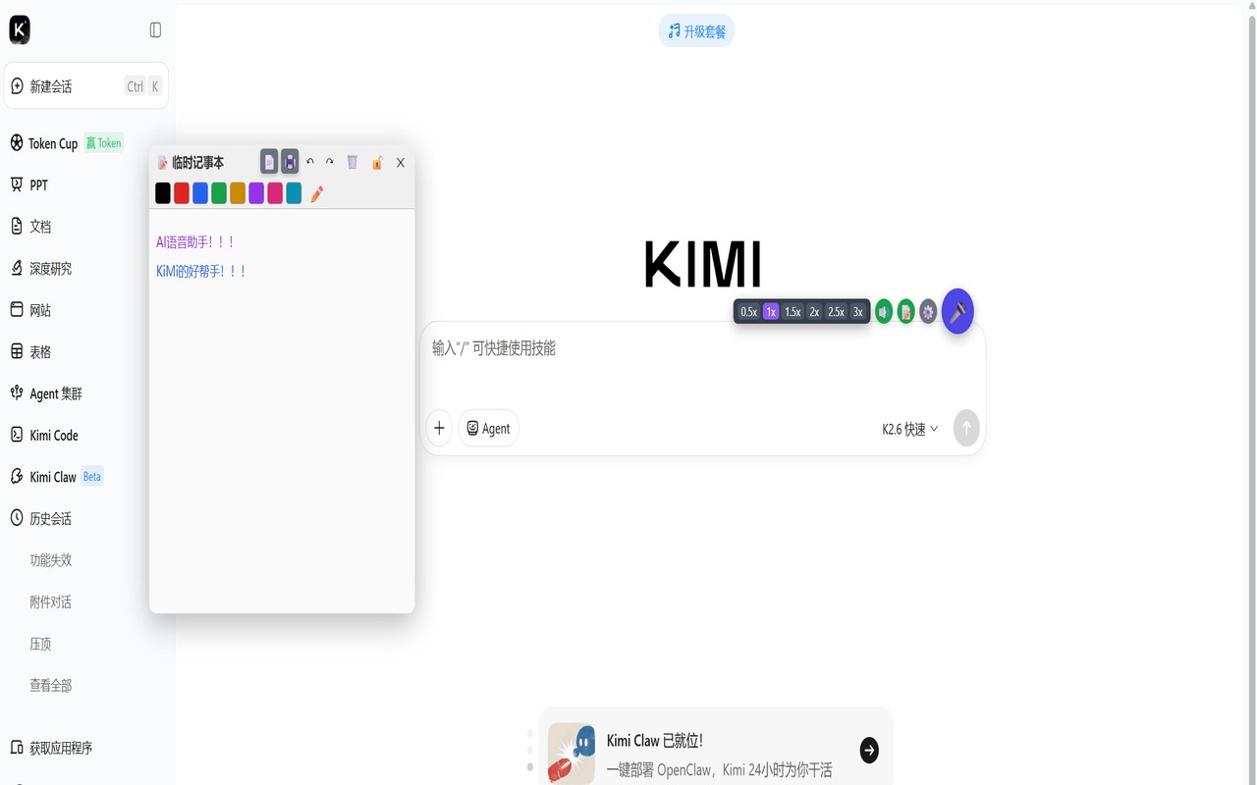Pick the pink color swatch
Image resolution: width=1257 pixels, height=785 pixels.
pyautogui.click(x=275, y=193)
